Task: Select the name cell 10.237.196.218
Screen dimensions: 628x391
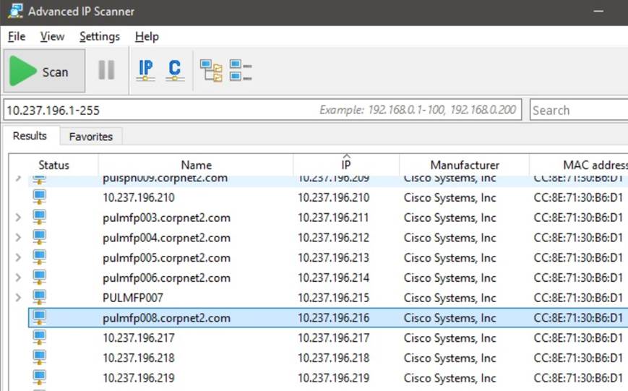Action: coord(139,358)
